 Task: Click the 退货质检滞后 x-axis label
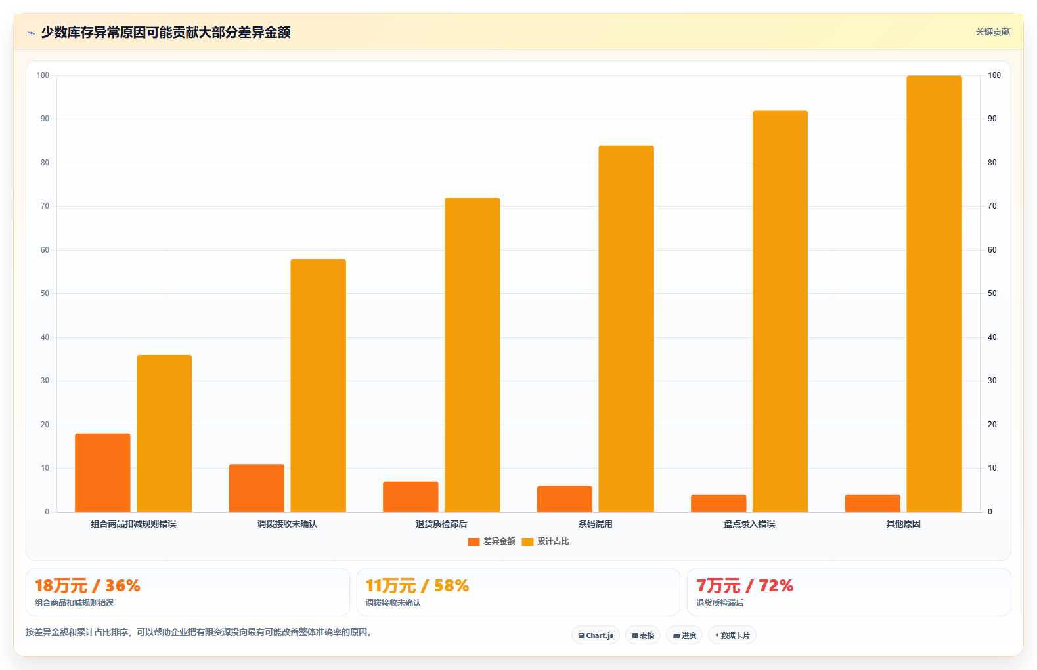pyautogui.click(x=441, y=524)
